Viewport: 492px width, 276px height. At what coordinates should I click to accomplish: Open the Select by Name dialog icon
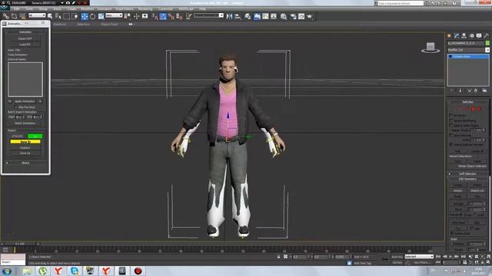[58, 16]
